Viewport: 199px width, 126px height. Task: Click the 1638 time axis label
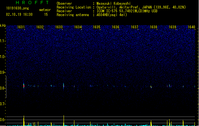[153, 27]
